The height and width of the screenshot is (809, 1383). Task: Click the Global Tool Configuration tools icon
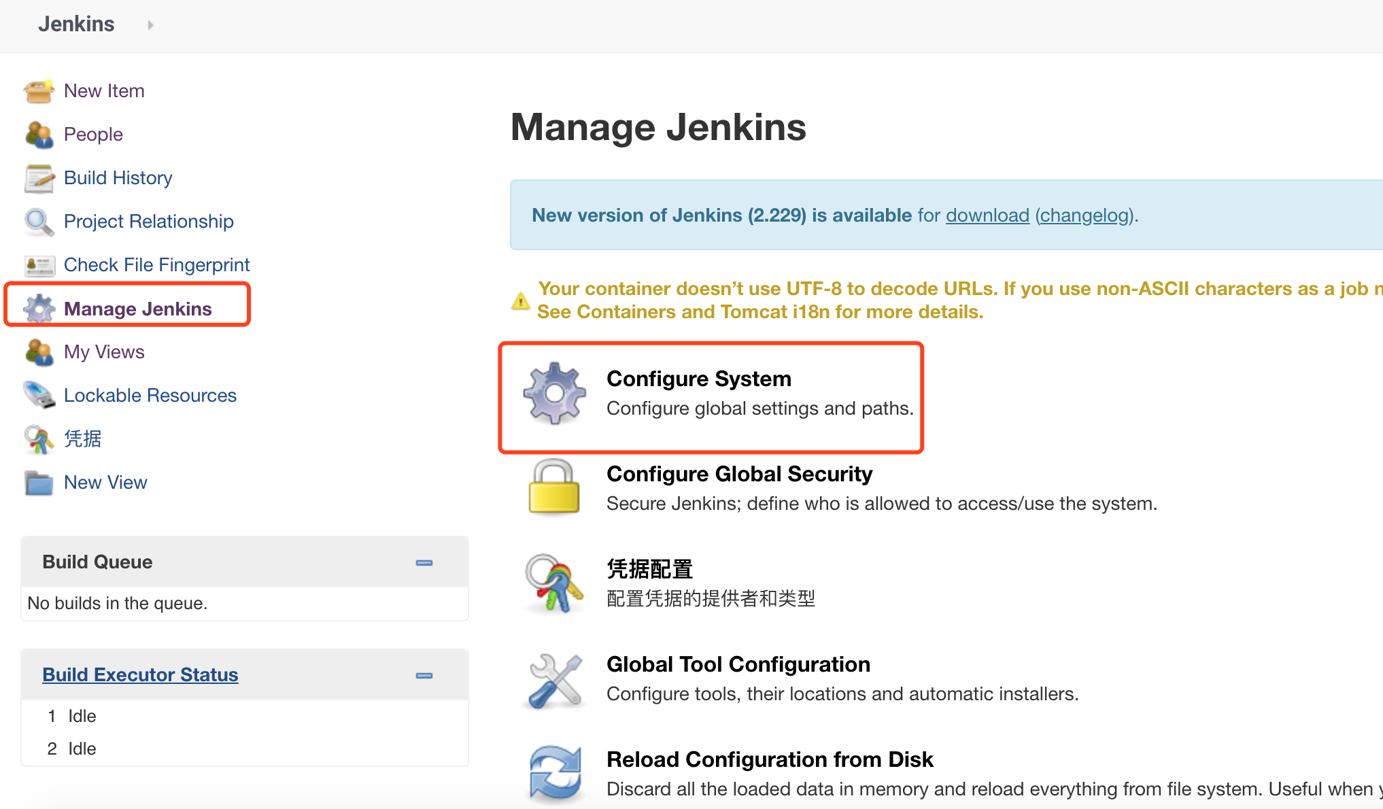point(556,681)
